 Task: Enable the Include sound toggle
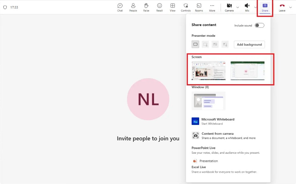click(259, 25)
